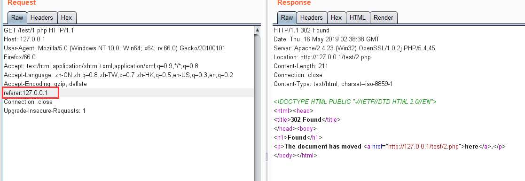Viewport: 525px width, 181px height.
Task: Click the Firefox/66.0 line
Action: click(19, 57)
